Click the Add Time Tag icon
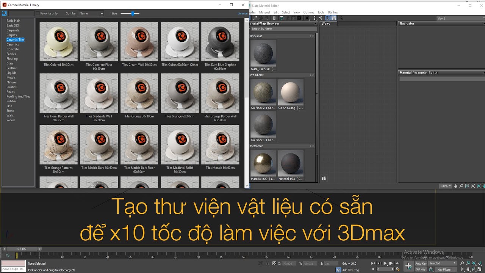Screen dimensions: 485x273 pyautogui.click(x=338, y=270)
